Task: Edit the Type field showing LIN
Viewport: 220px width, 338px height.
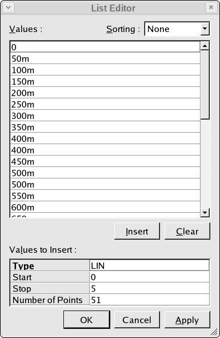Action: coord(149,265)
